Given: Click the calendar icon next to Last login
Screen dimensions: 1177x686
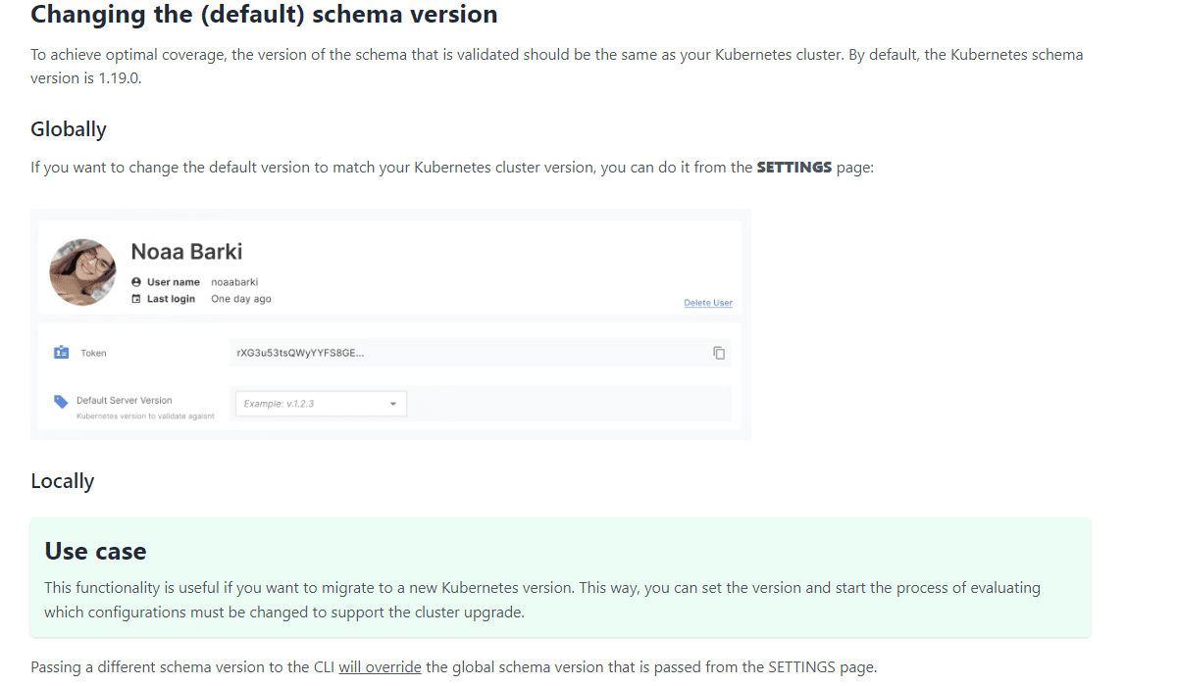Looking at the screenshot, I should pos(136,299).
